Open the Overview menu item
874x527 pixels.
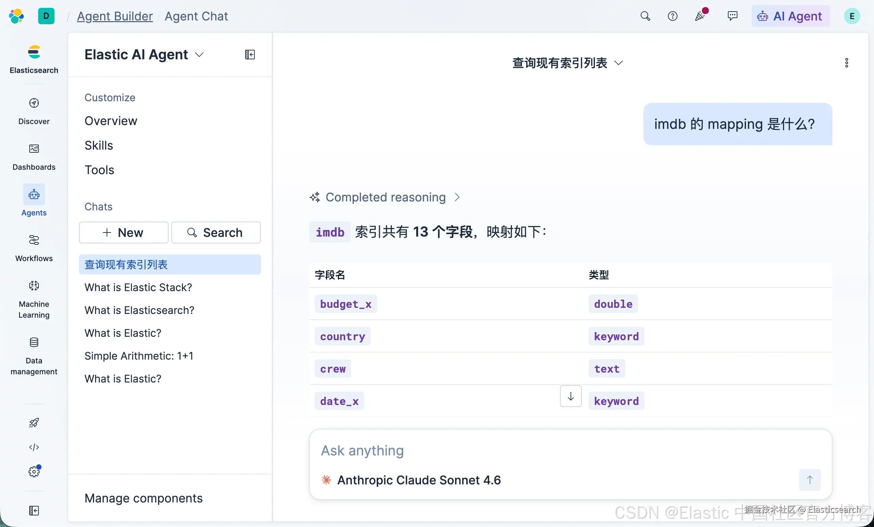111,121
